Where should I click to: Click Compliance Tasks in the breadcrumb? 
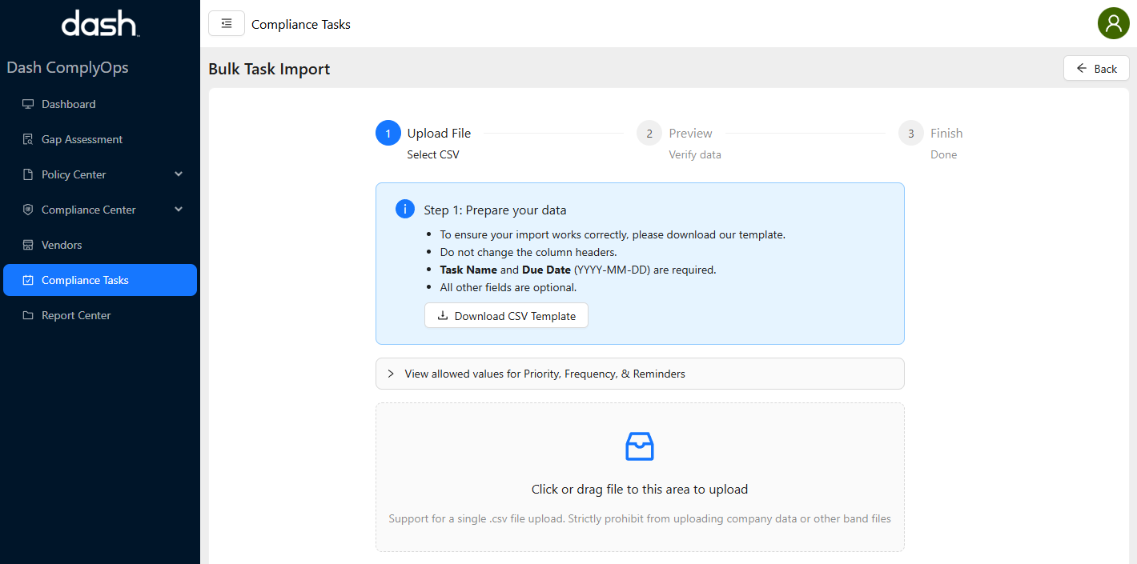point(300,24)
